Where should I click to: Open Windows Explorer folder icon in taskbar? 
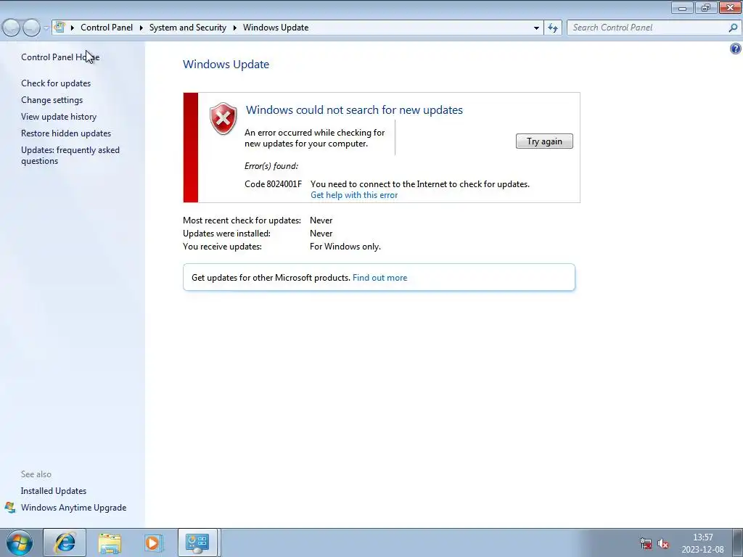(x=110, y=543)
